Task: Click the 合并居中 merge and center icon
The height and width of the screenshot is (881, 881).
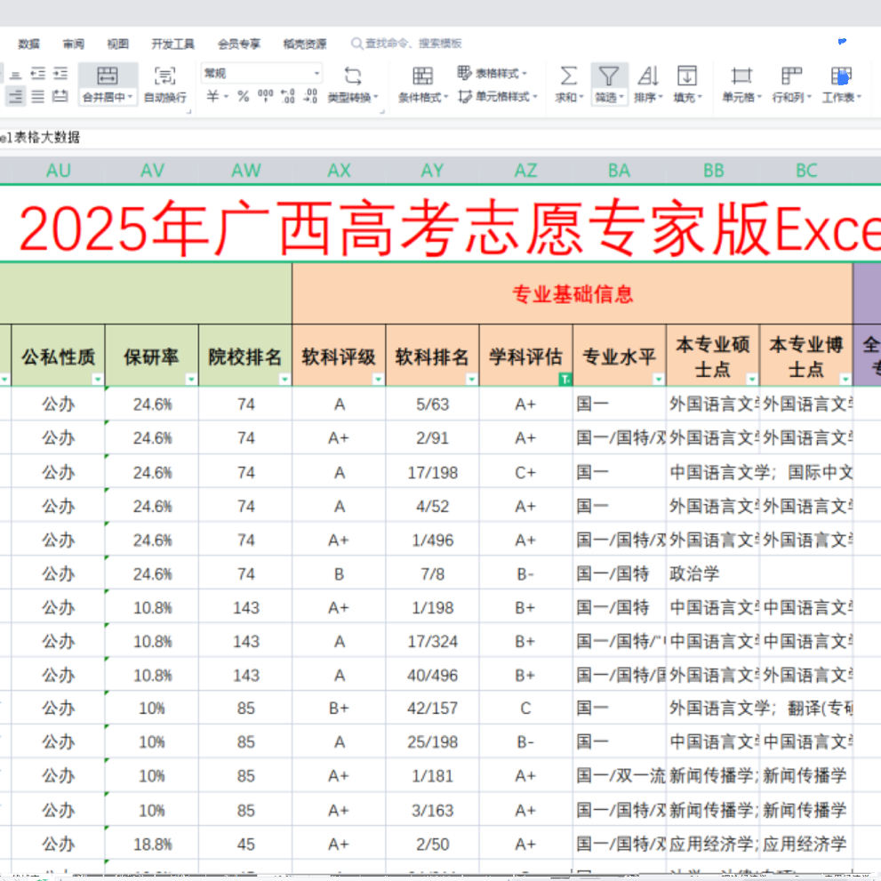Action: [x=108, y=76]
